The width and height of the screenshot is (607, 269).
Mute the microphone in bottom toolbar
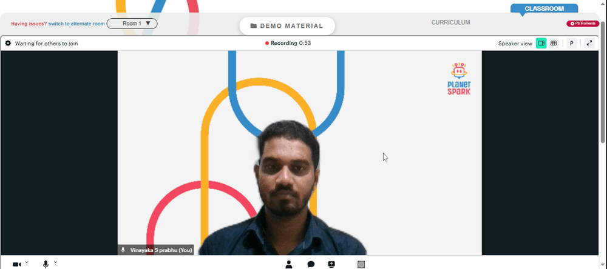pos(46,264)
